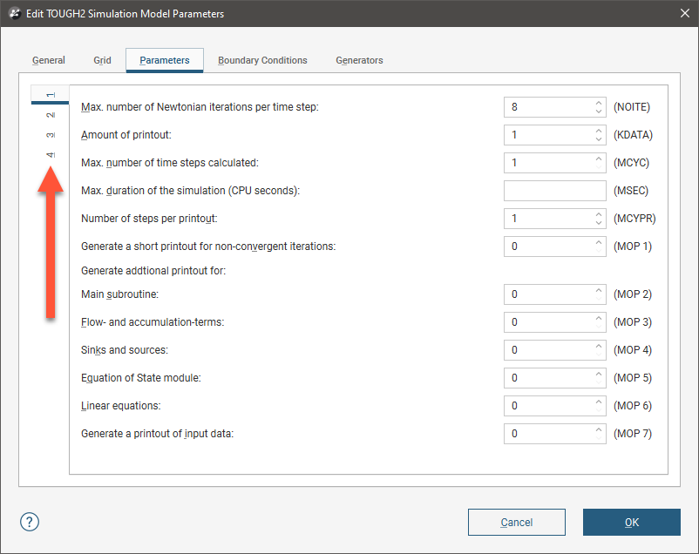Decrease the NOITE Newtonian iterations value
699x554 pixels.
tap(599, 112)
